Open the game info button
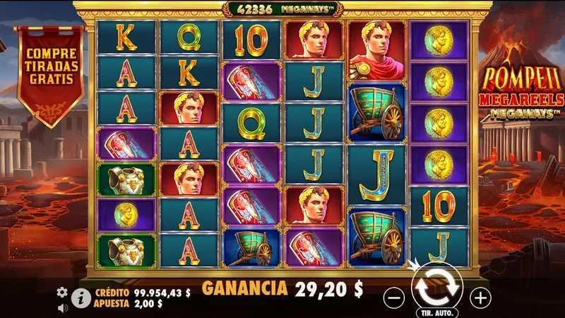Screen dimensions: 565x318 (x=81, y=298)
